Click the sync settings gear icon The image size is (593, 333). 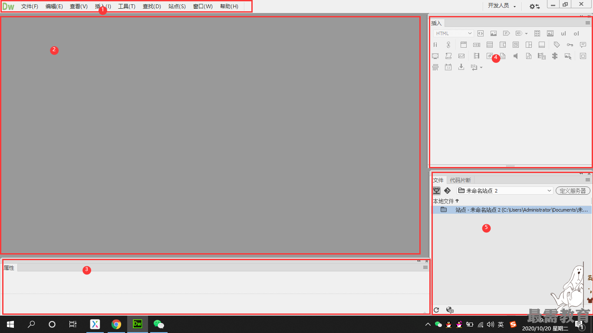pyautogui.click(x=534, y=6)
